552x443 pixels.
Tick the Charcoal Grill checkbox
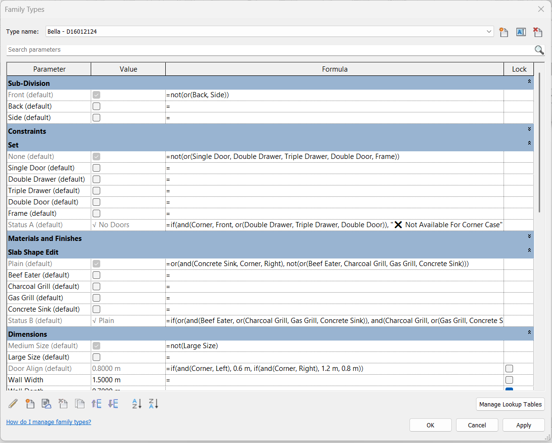[x=96, y=286]
